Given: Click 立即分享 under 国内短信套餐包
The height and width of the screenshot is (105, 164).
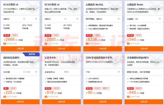Looking at the screenshot, I should pos(20,102).
